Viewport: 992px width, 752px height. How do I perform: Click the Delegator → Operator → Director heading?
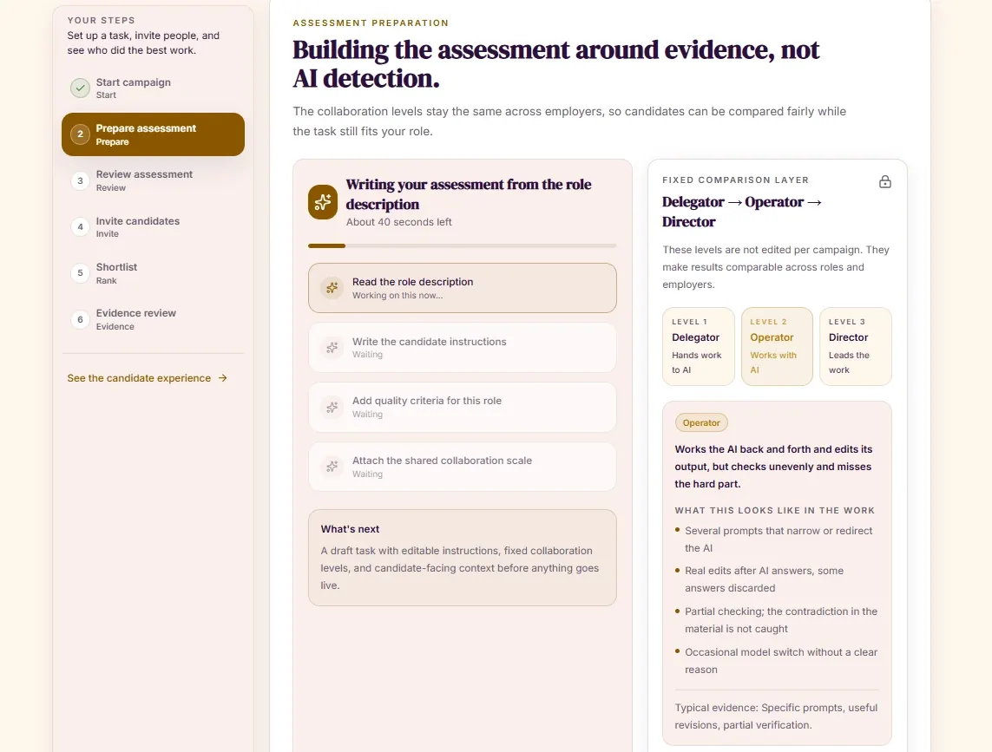(x=742, y=212)
